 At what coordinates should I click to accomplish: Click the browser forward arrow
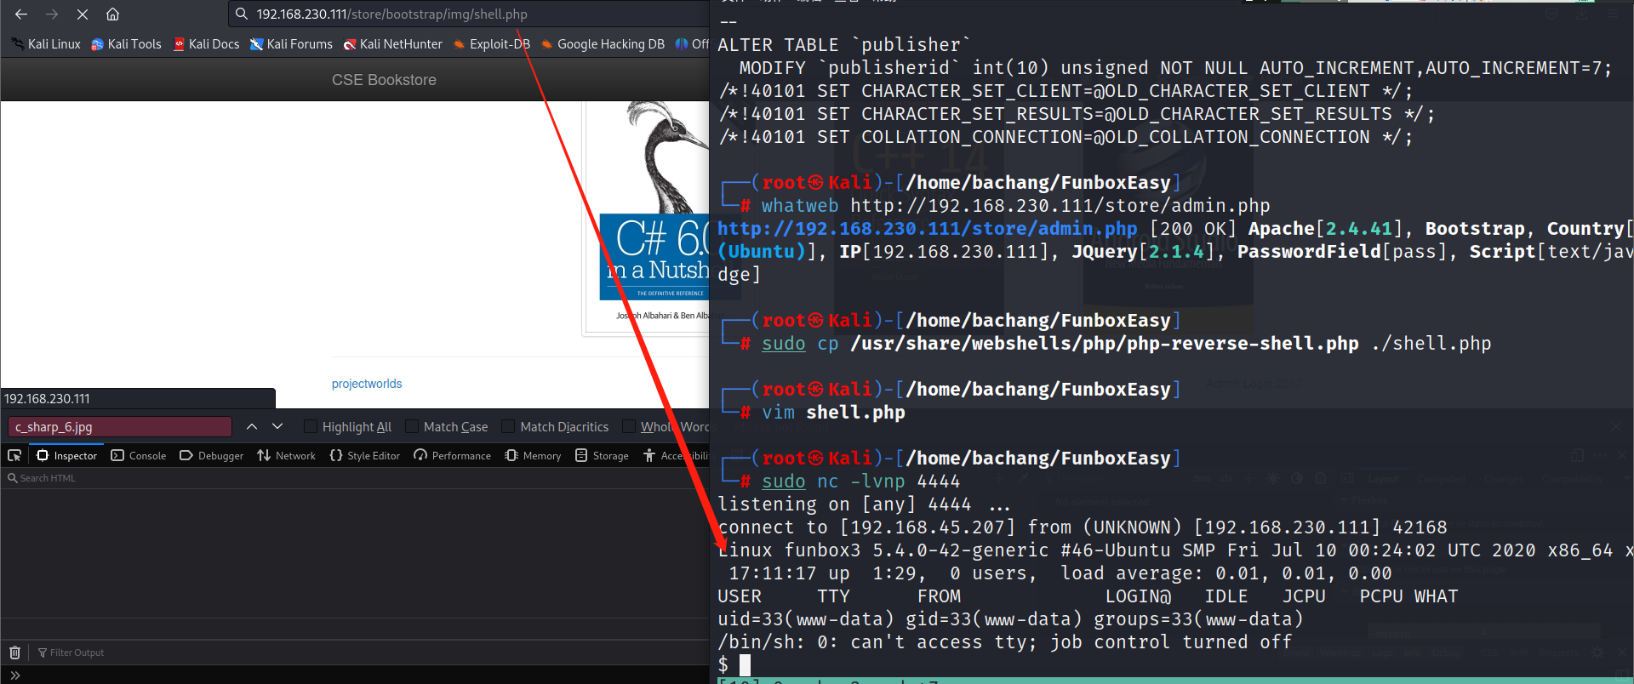[x=52, y=14]
